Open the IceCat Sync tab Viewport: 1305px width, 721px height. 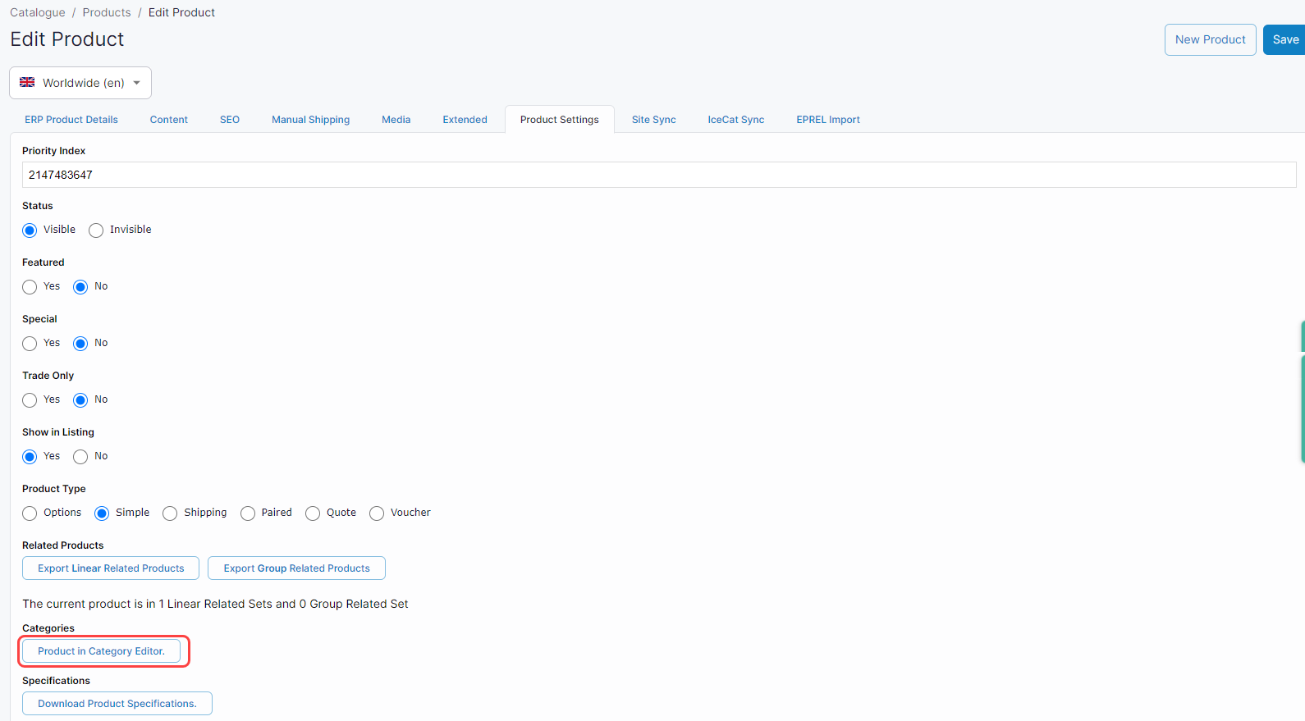[735, 120]
